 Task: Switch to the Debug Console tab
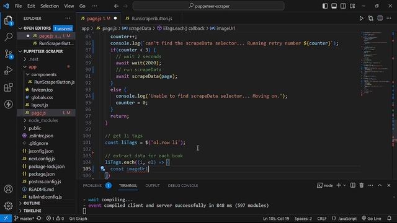[183, 186]
